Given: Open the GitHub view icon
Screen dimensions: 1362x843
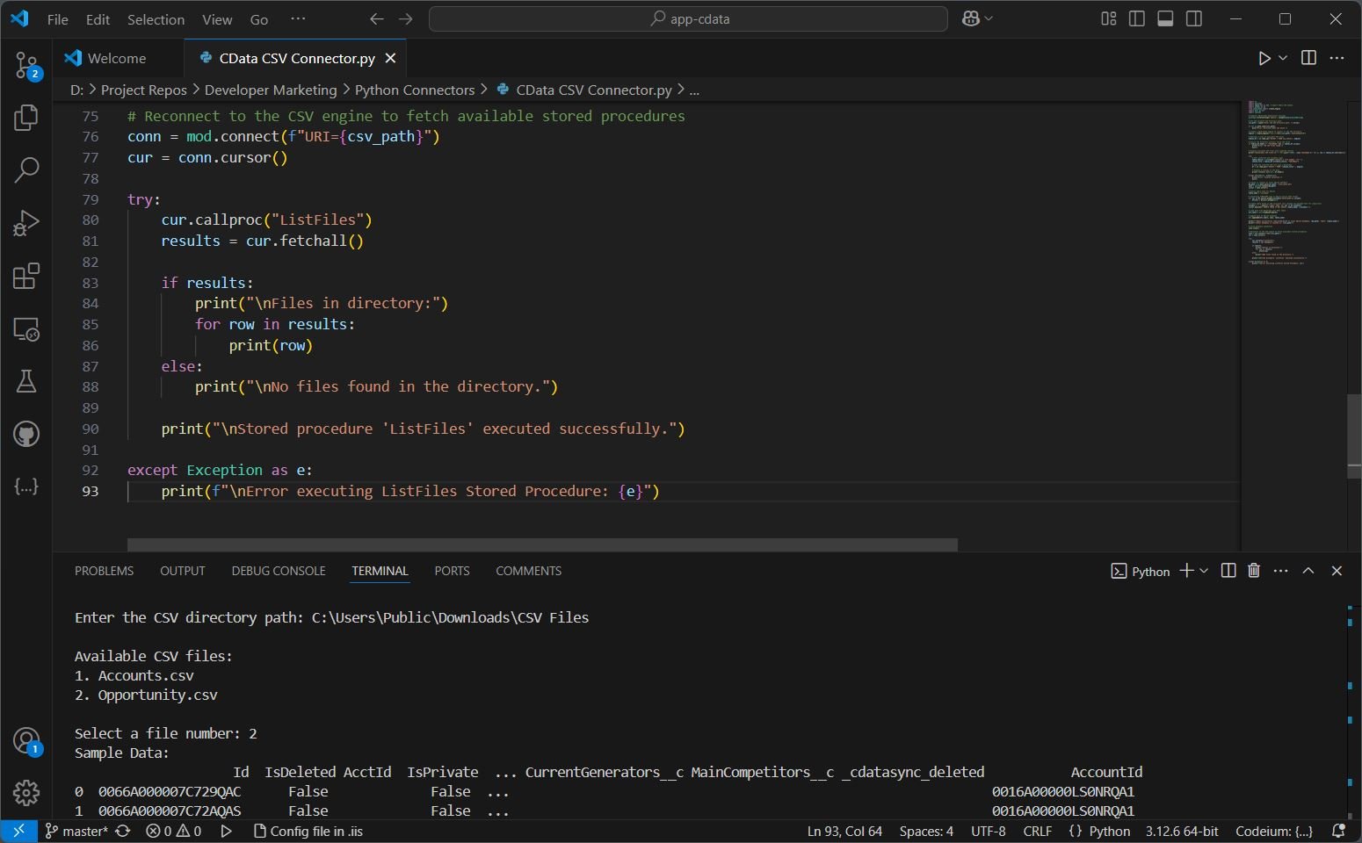Looking at the screenshot, I should point(26,434).
